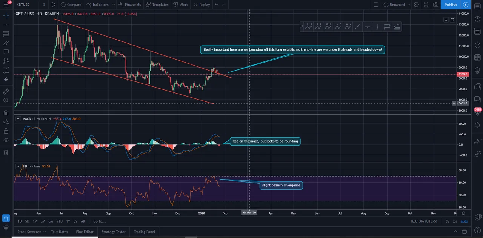Select the Elliott 12345 wave tool in favorites
Image resolution: width=483 pixels, height=238 pixels.
click(309, 26)
